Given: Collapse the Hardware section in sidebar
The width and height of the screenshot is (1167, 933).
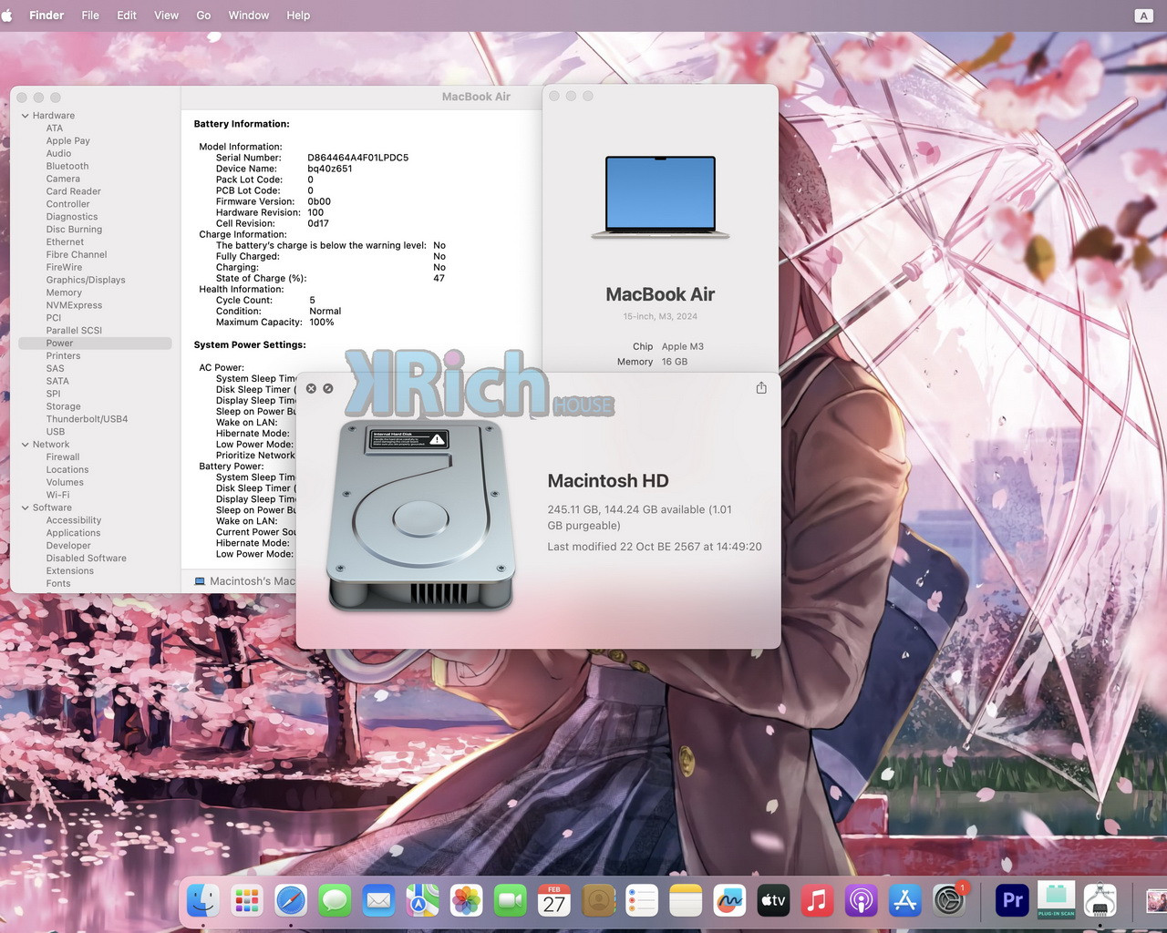Looking at the screenshot, I should [26, 116].
